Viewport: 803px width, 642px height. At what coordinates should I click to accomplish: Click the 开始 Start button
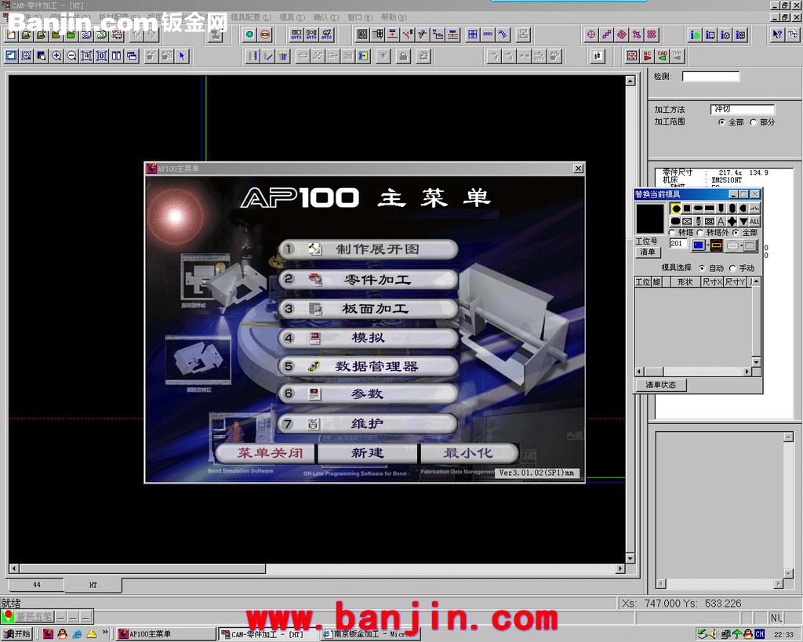click(x=17, y=634)
